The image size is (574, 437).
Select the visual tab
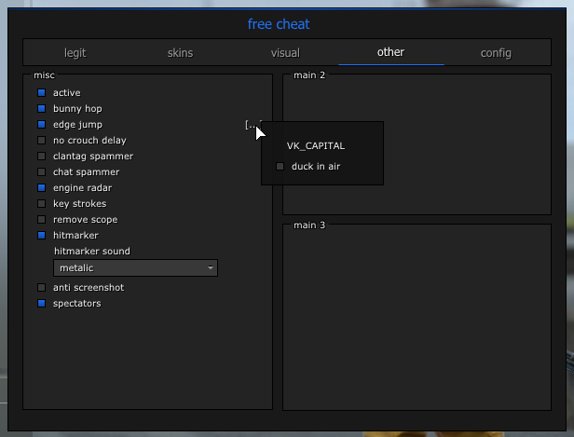click(285, 53)
